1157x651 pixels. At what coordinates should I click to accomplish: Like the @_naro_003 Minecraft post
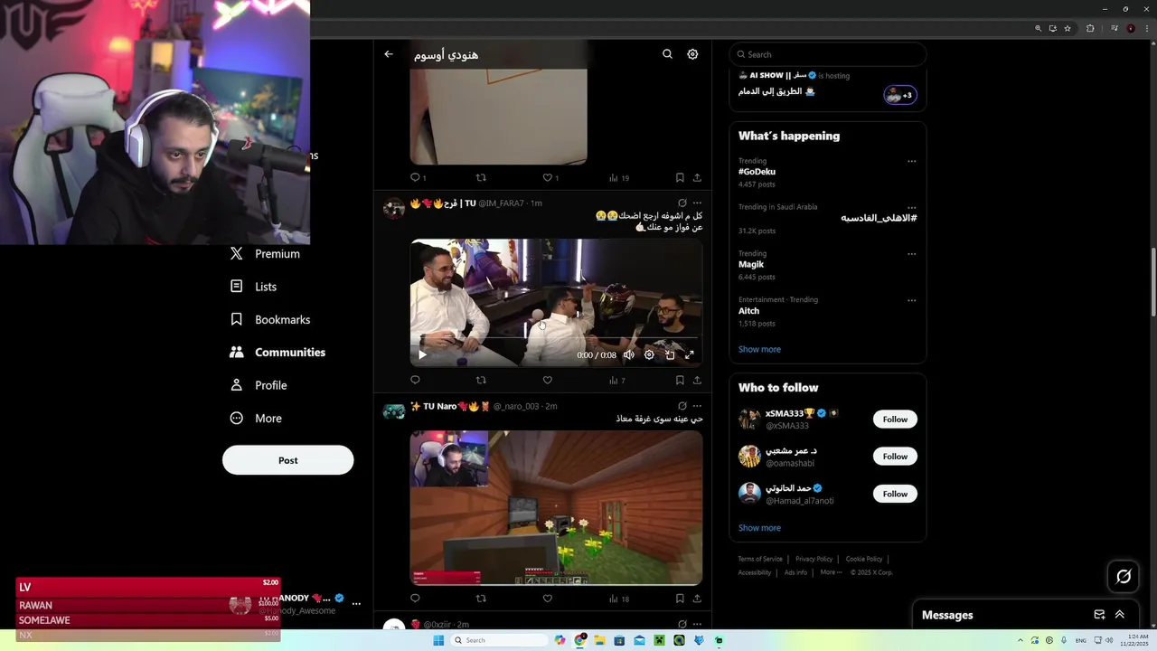point(547,599)
